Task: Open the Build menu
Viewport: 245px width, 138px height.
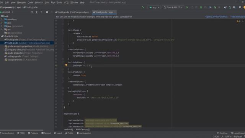Action: pyautogui.click(x=47, y=3)
